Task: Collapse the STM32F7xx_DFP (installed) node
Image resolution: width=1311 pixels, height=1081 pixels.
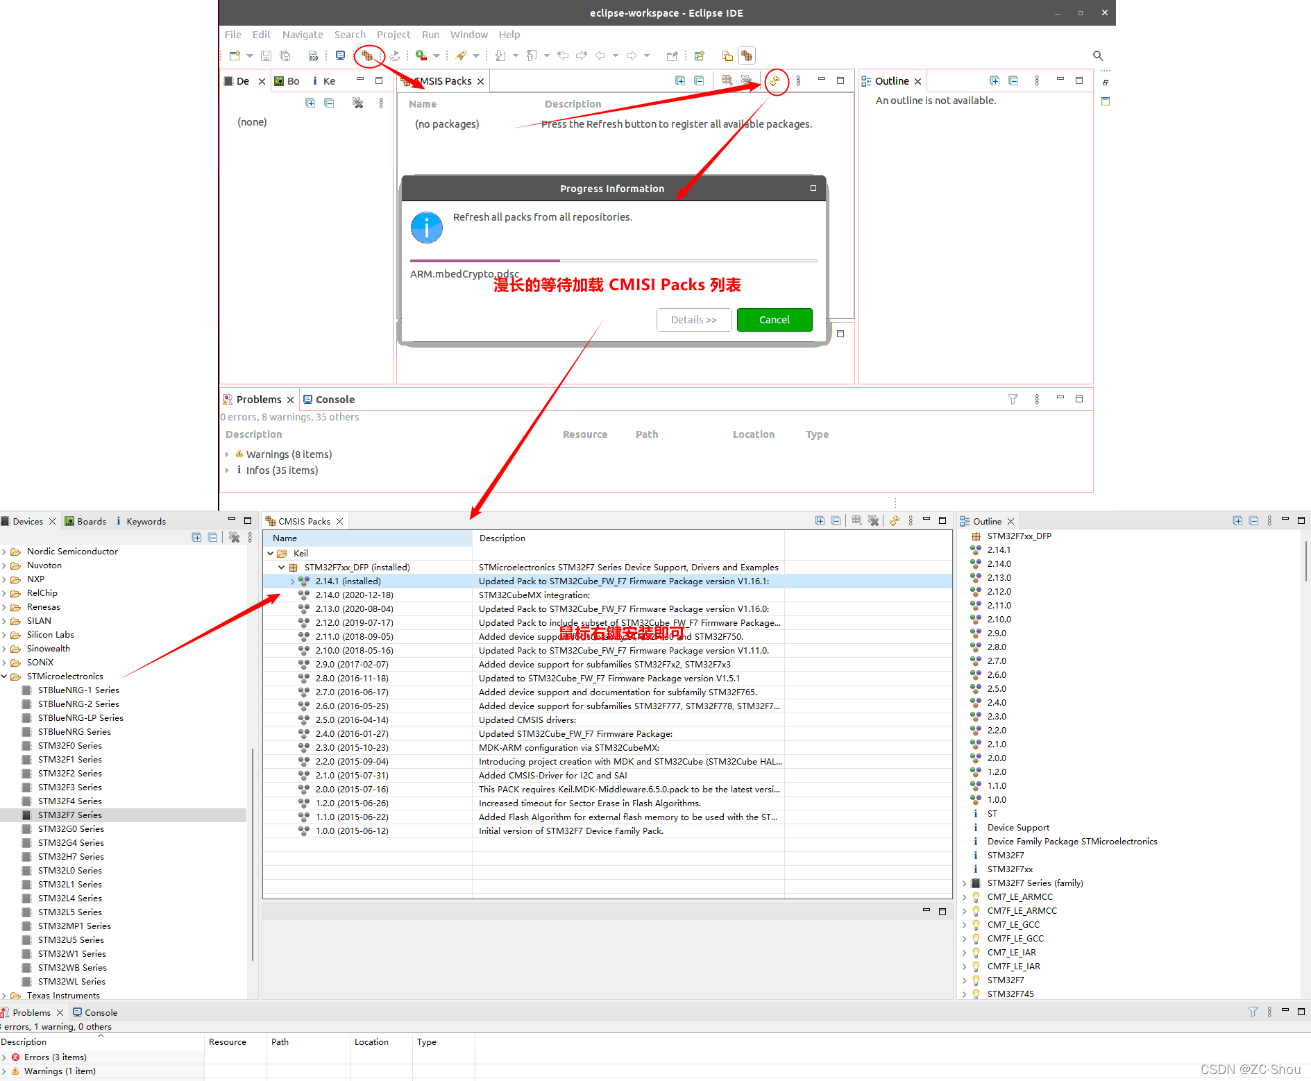Action: (x=281, y=567)
